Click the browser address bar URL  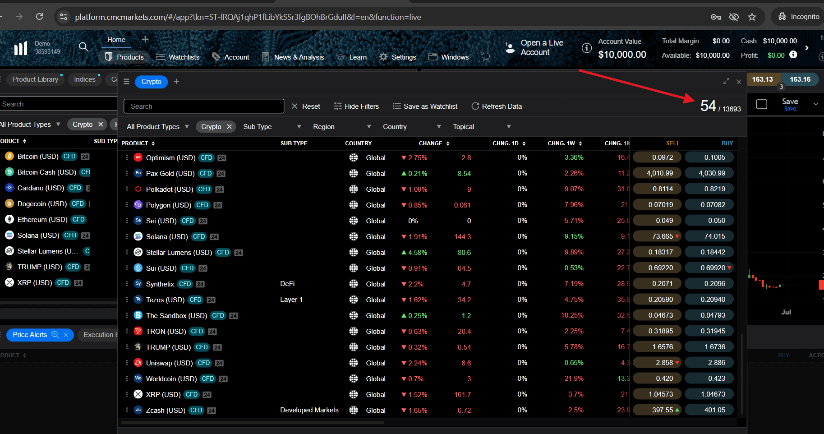pos(248,17)
